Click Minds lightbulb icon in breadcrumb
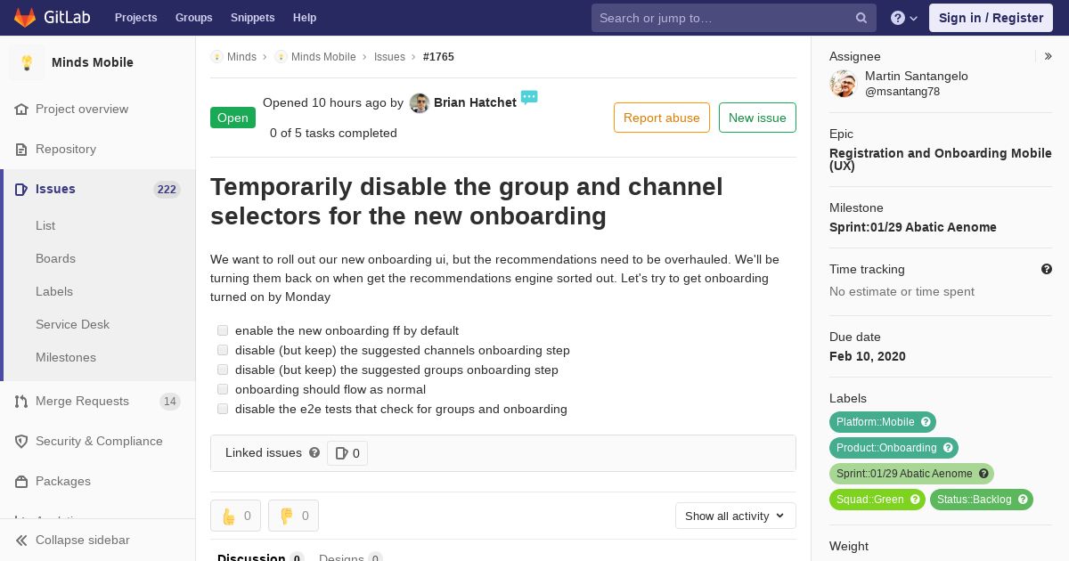1069x561 pixels. point(216,56)
